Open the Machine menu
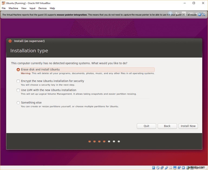Viewport: 208px width, 170px height. pyautogui.click(x=13, y=8)
